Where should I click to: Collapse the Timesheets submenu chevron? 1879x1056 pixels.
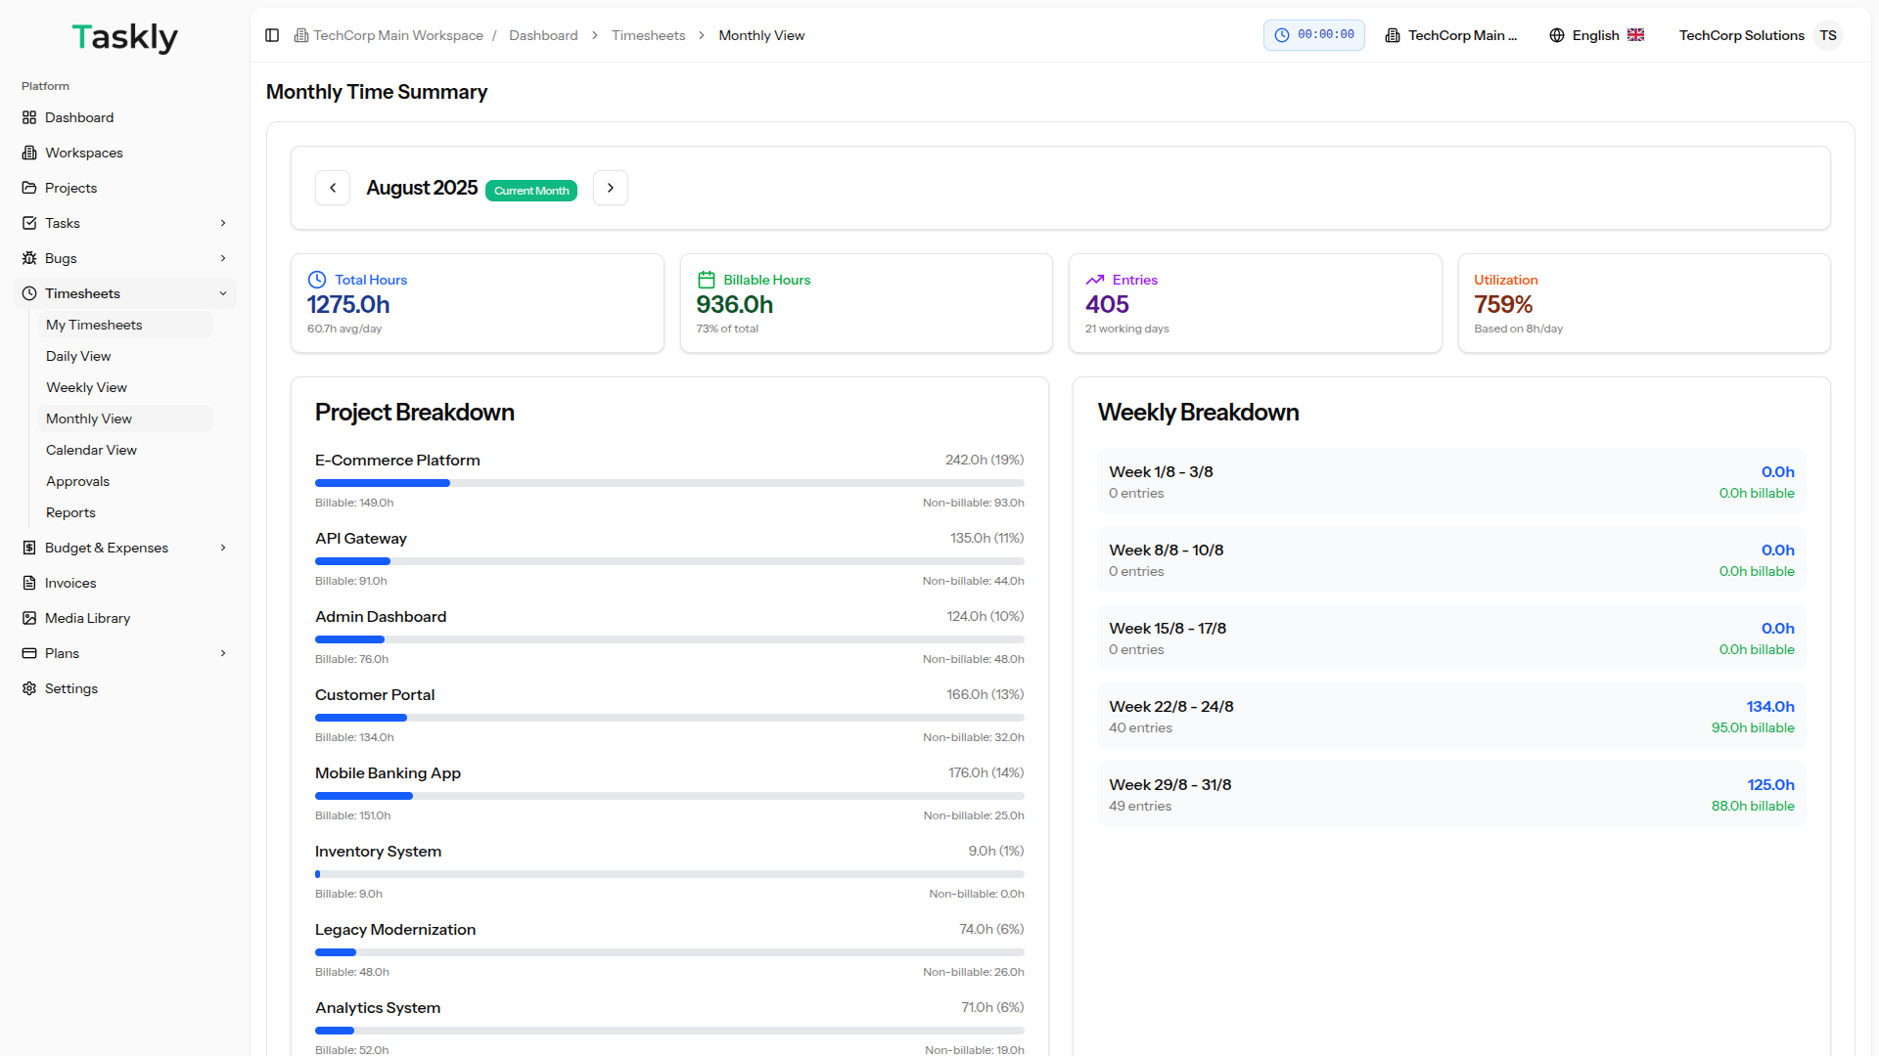[223, 293]
